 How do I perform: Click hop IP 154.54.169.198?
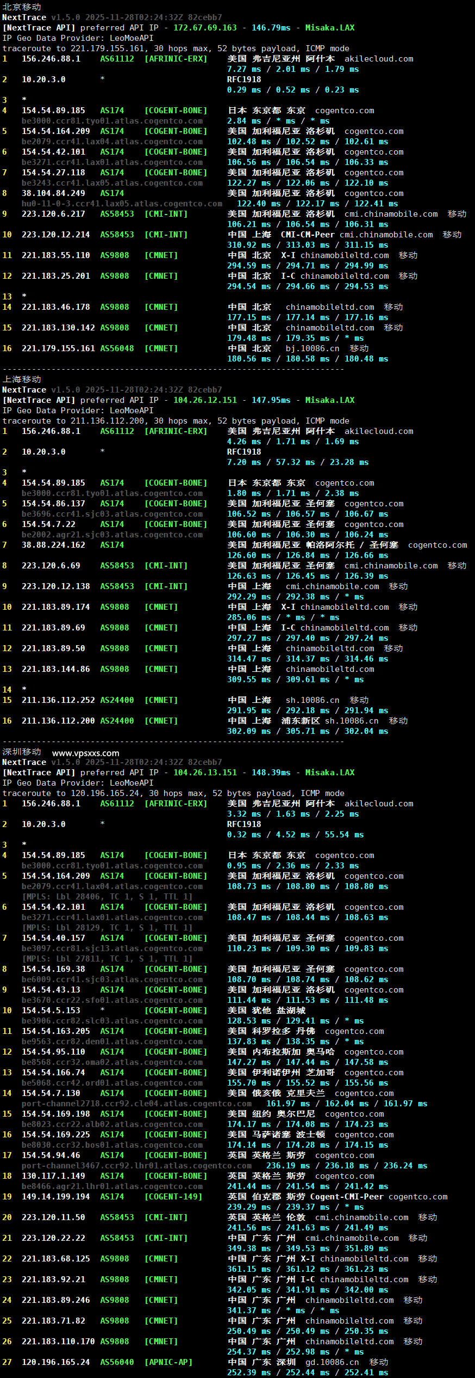pyautogui.click(x=56, y=1114)
